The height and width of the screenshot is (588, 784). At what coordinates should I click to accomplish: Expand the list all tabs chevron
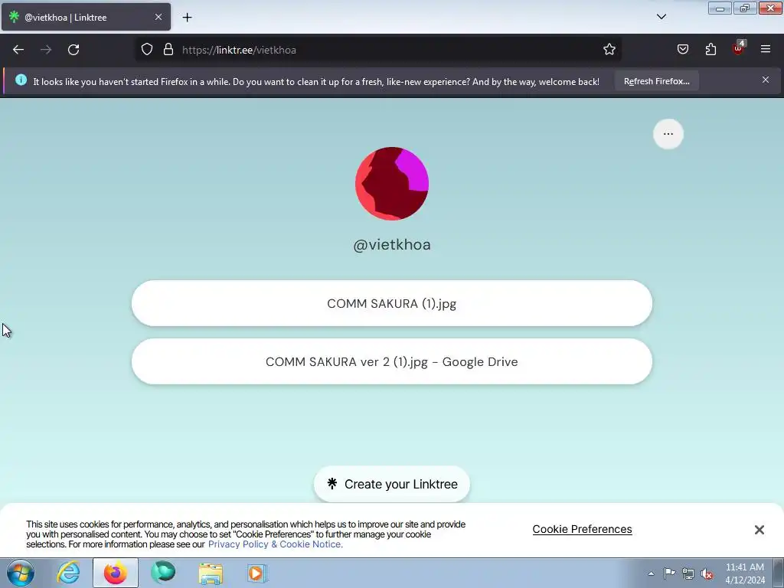pos(661,17)
